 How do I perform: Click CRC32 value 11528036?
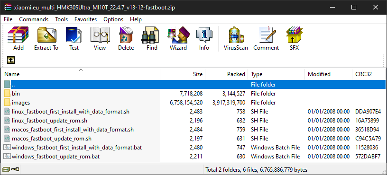367,148
